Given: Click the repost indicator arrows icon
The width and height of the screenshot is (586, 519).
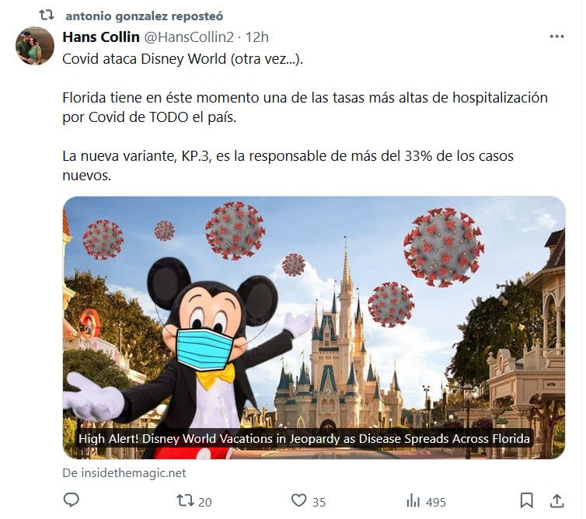Looking at the screenshot, I should tap(47, 15).
